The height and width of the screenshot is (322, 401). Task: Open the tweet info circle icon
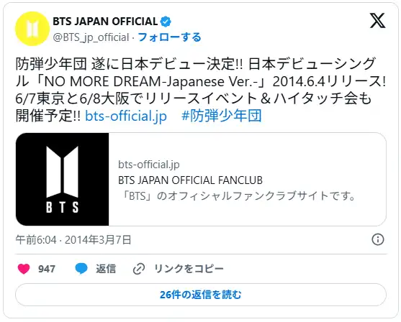pyautogui.click(x=378, y=239)
